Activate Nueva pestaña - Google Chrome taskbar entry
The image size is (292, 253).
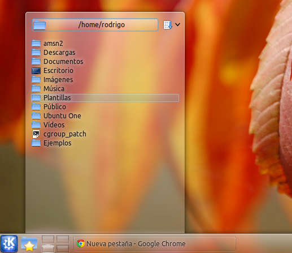pos(155,243)
